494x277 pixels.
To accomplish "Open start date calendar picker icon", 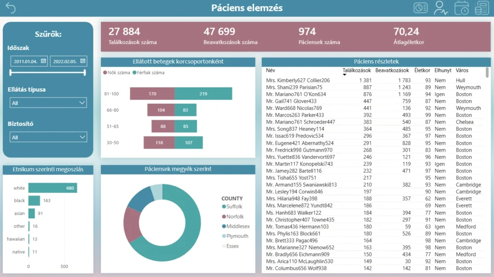I will [x=43, y=61].
